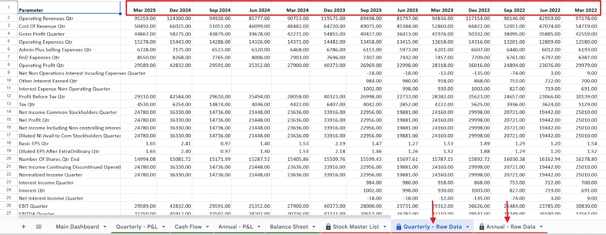Image resolution: width=606 pixels, height=235 pixels.
Task: Switch to the Quarterly - P&L tab
Action: (137, 227)
